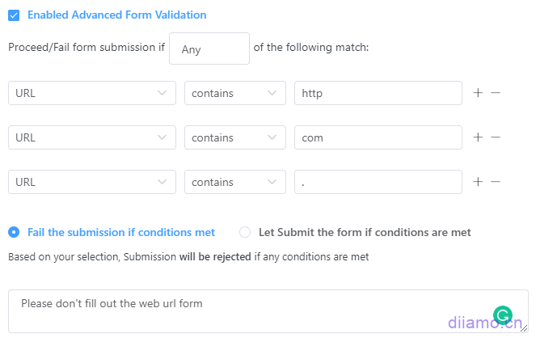
Task: Click the plus icon on the http row
Action: tap(478, 93)
